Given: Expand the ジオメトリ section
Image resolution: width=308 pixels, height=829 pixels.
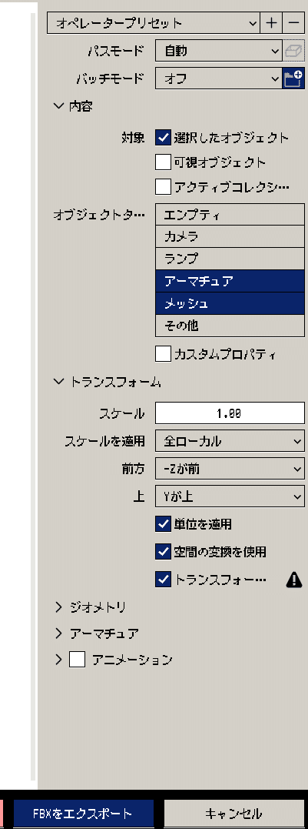Looking at the screenshot, I should [90, 607].
